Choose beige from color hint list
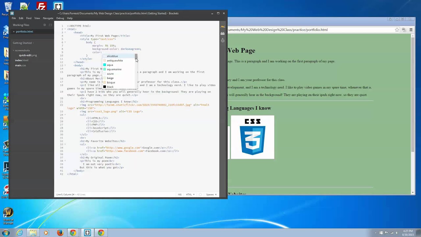The width and height of the screenshot is (421, 237). (119, 78)
